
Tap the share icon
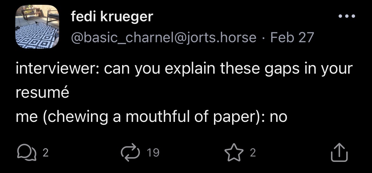pos(339,152)
